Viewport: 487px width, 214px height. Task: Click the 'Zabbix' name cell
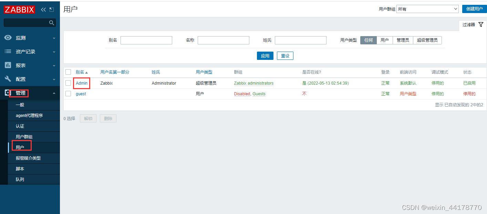coord(107,83)
